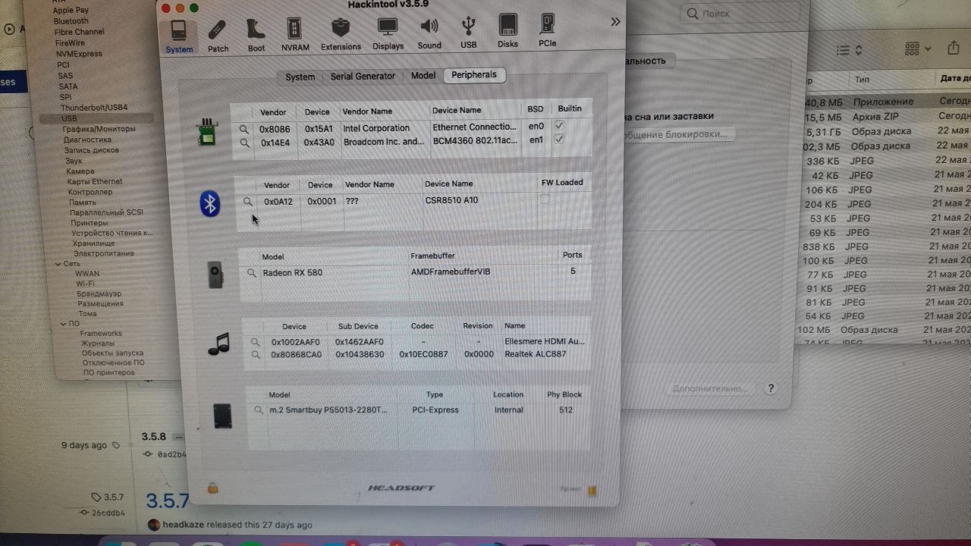Viewport: 971px width, 546px height.
Task: Open the 3.5.7 tag link on GitHub page
Action: [108, 497]
